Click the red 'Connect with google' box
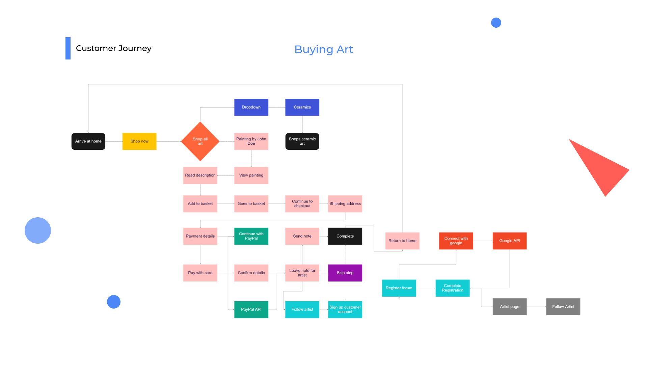648x365 pixels. [456, 241]
